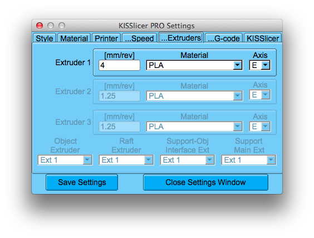The width and height of the screenshot is (314, 238).
Task: Click the Save Settings button
Action: tap(82, 182)
